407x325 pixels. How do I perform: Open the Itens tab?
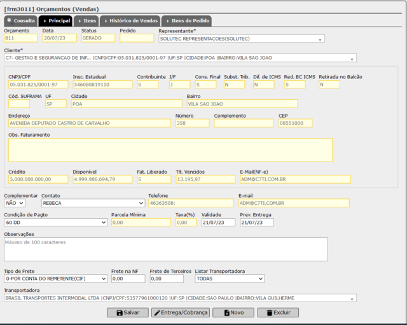86,21
